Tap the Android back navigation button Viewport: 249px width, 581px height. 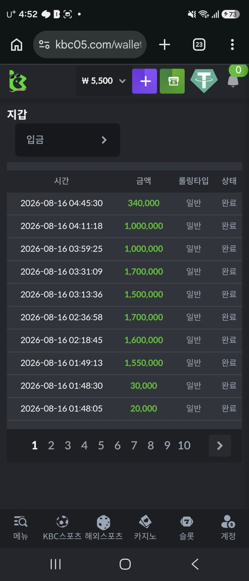(x=195, y=564)
